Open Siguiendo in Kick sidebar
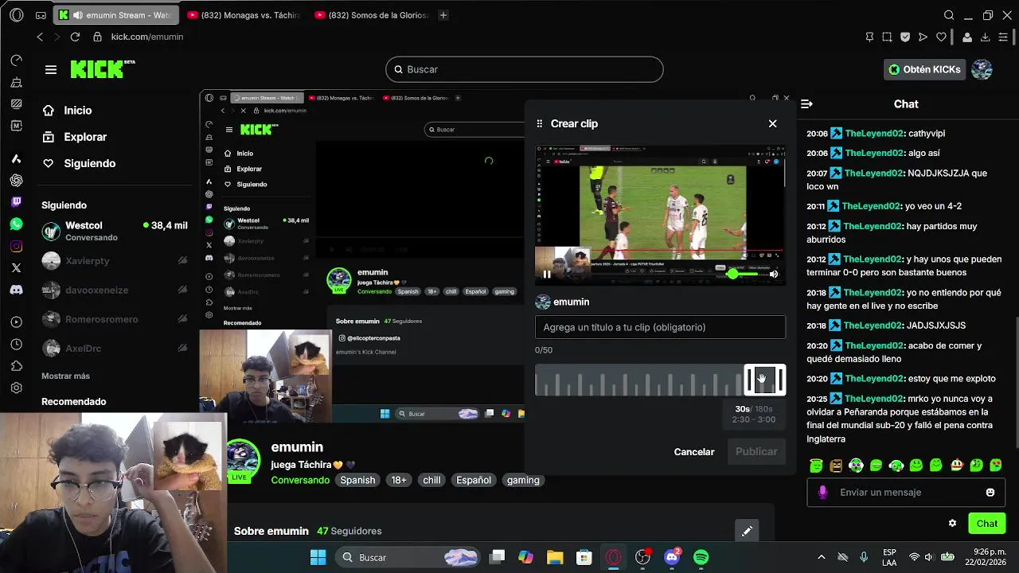The width and height of the screenshot is (1019, 573). (x=79, y=163)
